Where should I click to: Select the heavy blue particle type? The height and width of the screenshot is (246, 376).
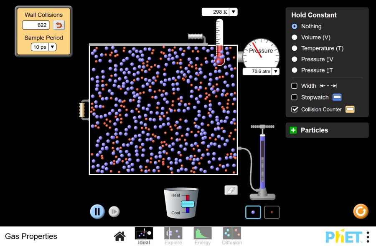click(253, 212)
